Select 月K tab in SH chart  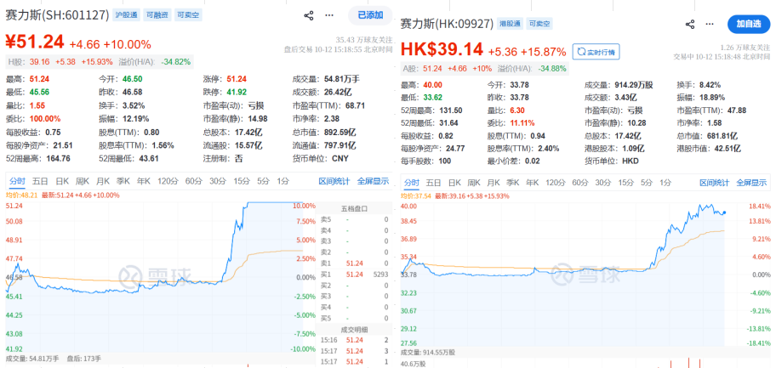103,182
